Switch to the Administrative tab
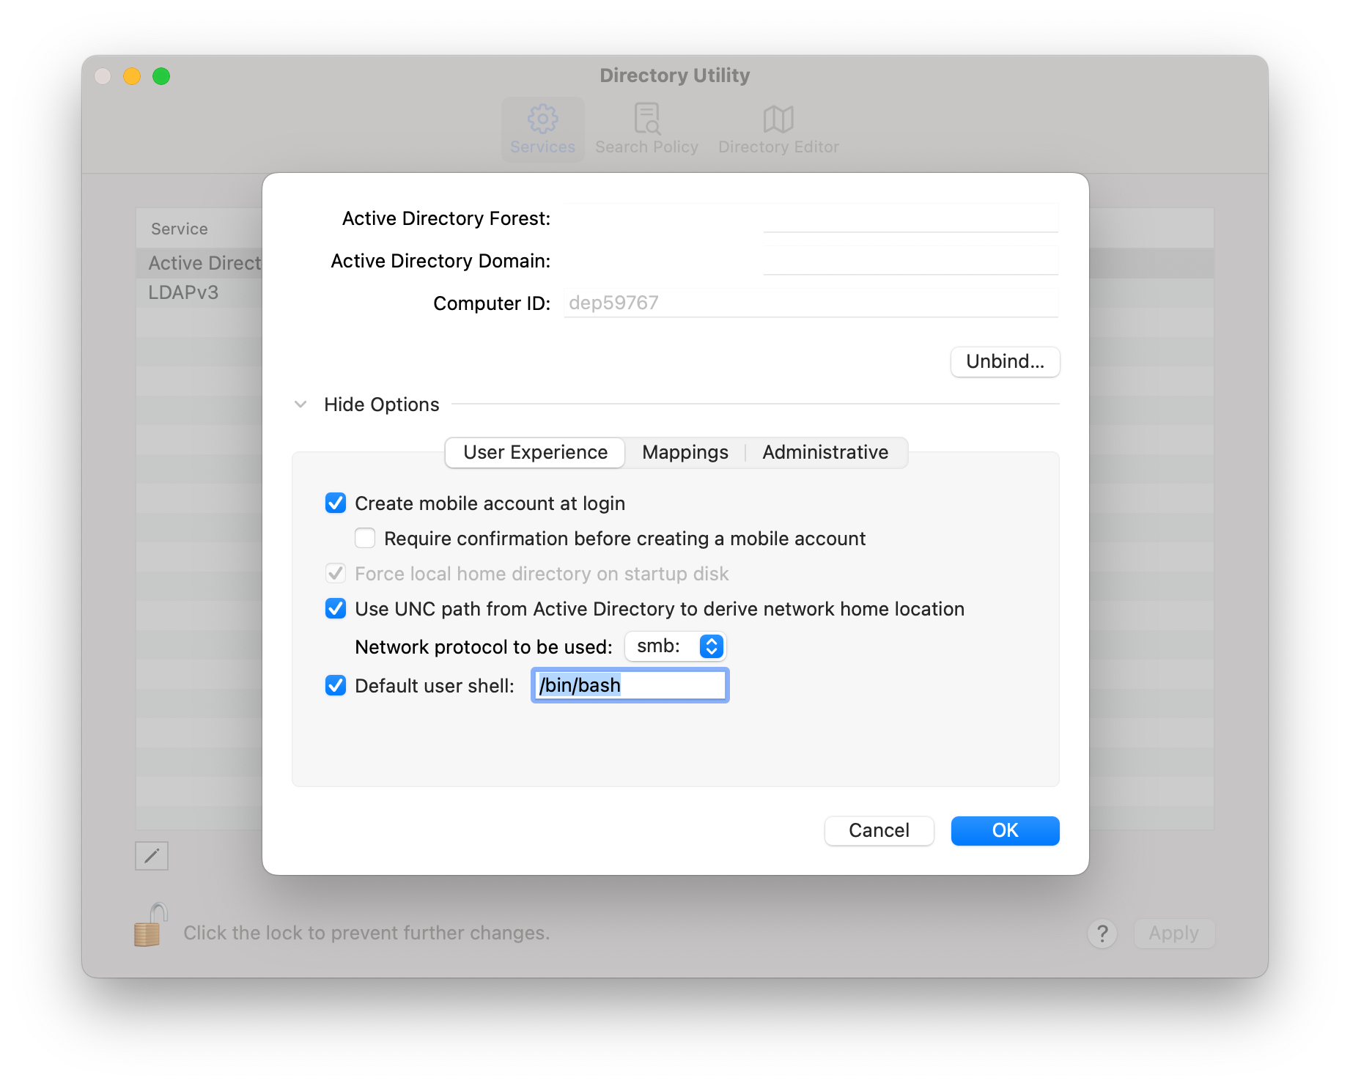1350x1086 pixels. (x=825, y=452)
